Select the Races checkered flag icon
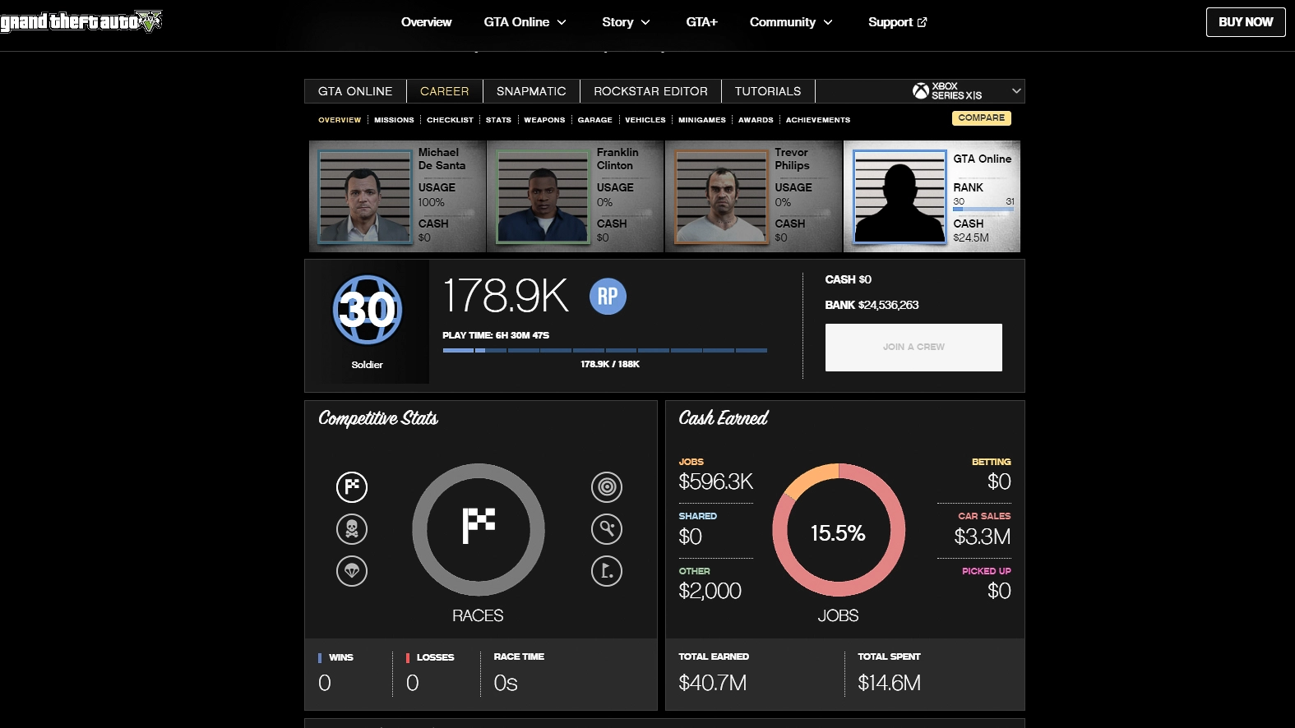The height and width of the screenshot is (728, 1295). [x=352, y=486]
